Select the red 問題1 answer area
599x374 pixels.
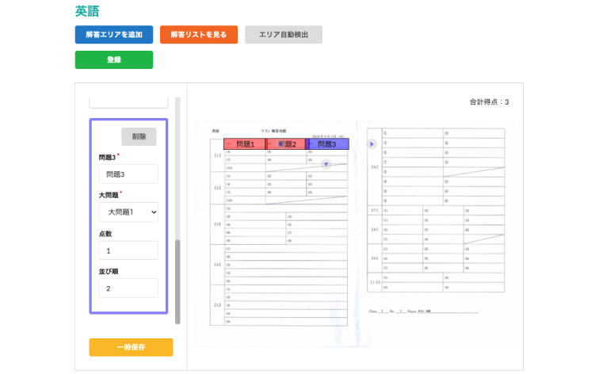[x=245, y=144]
